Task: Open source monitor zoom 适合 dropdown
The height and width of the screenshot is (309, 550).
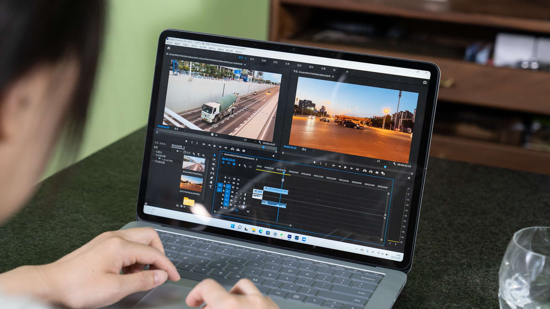Action: [180, 130]
